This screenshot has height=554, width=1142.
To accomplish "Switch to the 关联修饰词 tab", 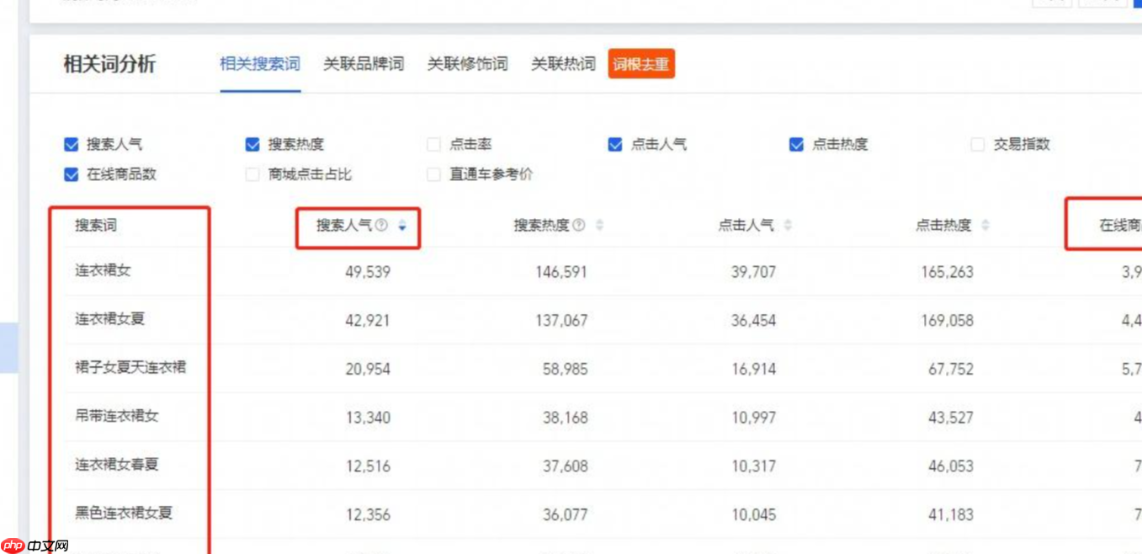I will pyautogui.click(x=467, y=64).
